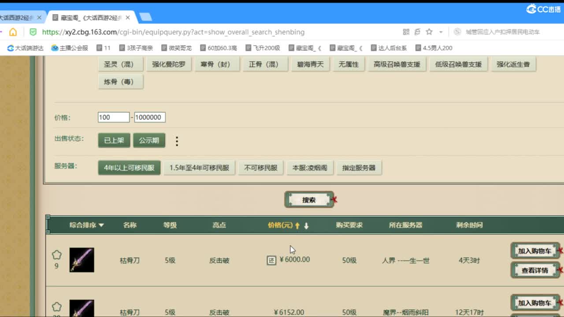This screenshot has width=564, height=317.
Task: Open the 飞升200级 bookmark
Action: coord(262,48)
